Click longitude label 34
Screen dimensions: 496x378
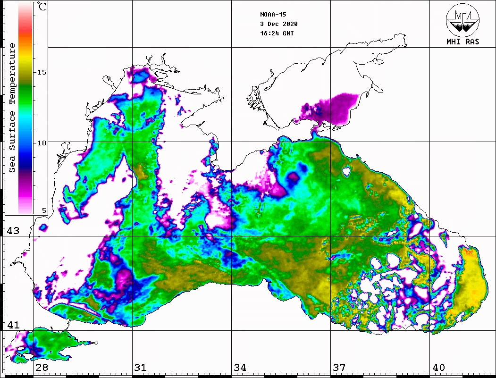tap(240, 367)
